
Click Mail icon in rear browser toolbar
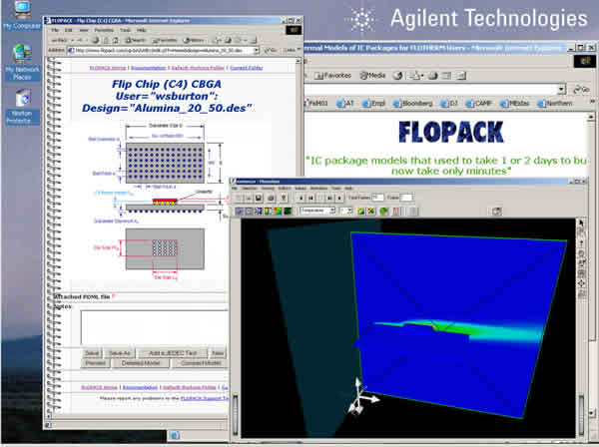[x=414, y=76]
